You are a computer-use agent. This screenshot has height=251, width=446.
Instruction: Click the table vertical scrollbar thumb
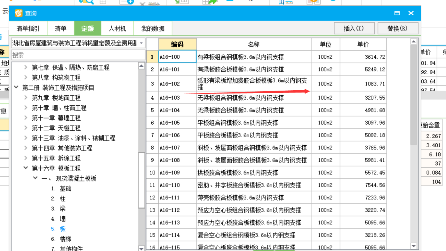point(414,95)
